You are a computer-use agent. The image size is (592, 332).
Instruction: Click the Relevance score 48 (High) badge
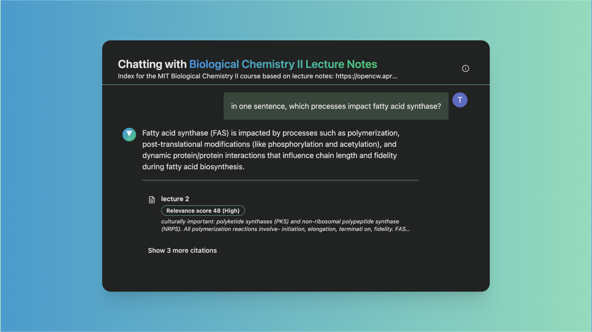(203, 211)
